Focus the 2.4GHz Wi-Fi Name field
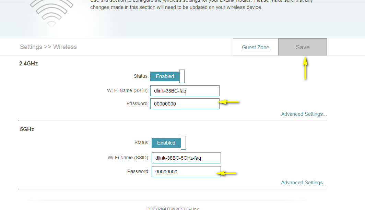Viewport: 365px width, 210px height. [185, 91]
